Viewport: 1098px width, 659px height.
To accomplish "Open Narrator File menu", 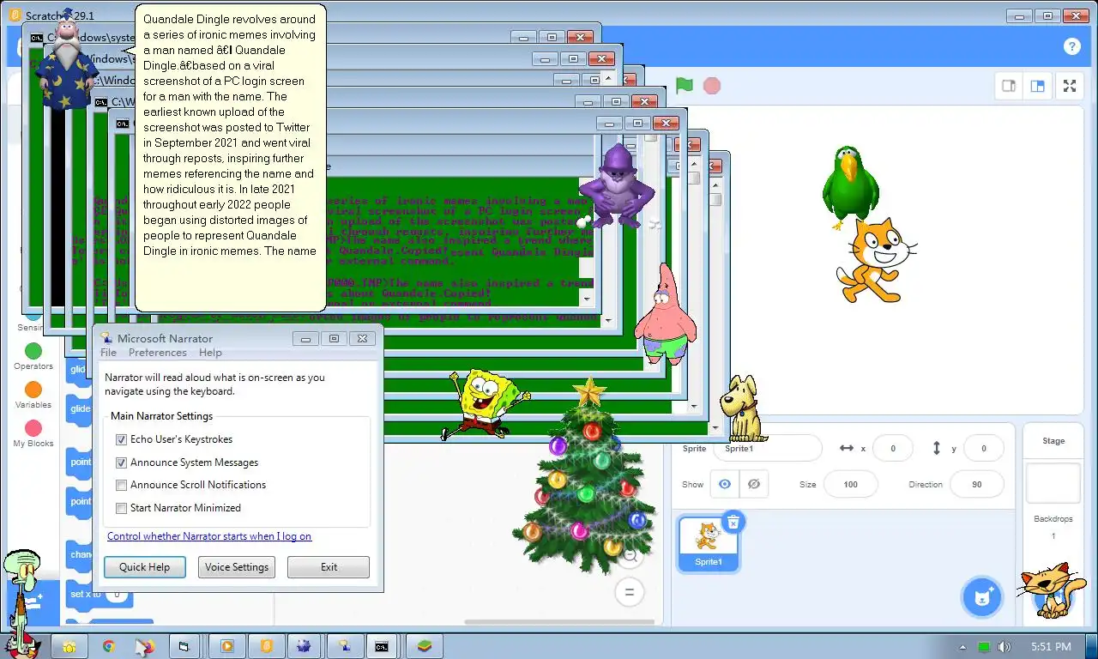I will [108, 353].
